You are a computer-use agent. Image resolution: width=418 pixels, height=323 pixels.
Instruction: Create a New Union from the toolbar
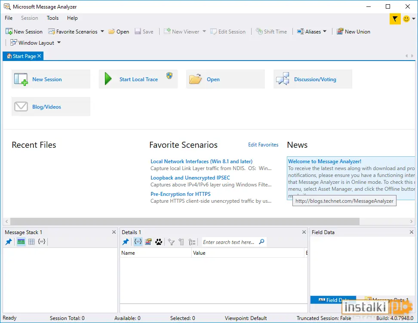click(x=353, y=31)
